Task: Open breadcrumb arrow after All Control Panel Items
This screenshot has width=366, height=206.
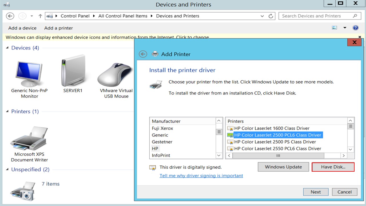Action: click(x=152, y=16)
